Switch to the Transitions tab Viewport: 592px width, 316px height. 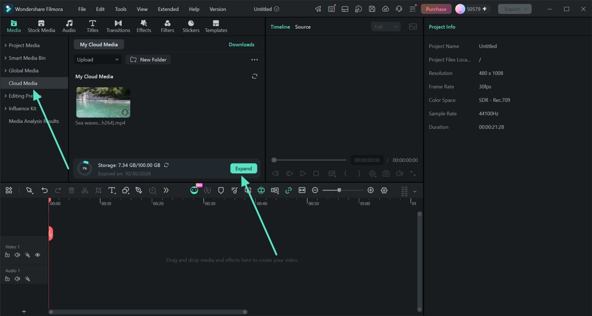click(118, 26)
